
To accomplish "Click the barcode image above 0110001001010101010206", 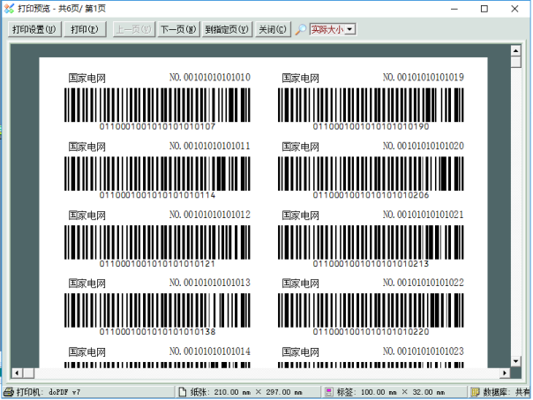I will pos(371,173).
